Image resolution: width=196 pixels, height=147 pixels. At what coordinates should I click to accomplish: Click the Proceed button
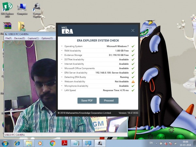coord(109,101)
